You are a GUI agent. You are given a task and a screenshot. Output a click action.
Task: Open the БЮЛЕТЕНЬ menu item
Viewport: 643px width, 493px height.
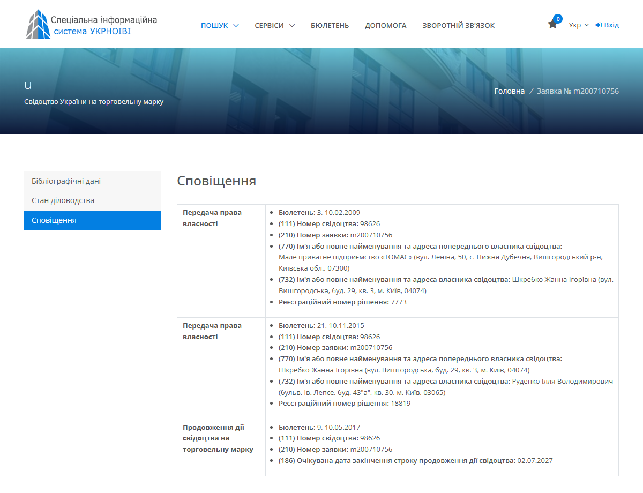click(330, 25)
